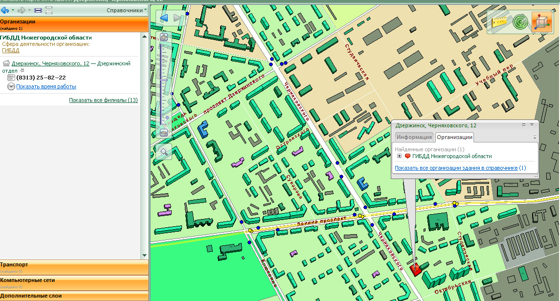
Task: Go to next map view with gray arrow
Action: 178,18
